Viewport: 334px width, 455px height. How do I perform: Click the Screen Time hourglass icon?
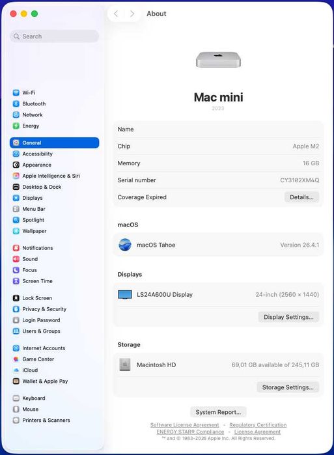[x=16, y=281]
